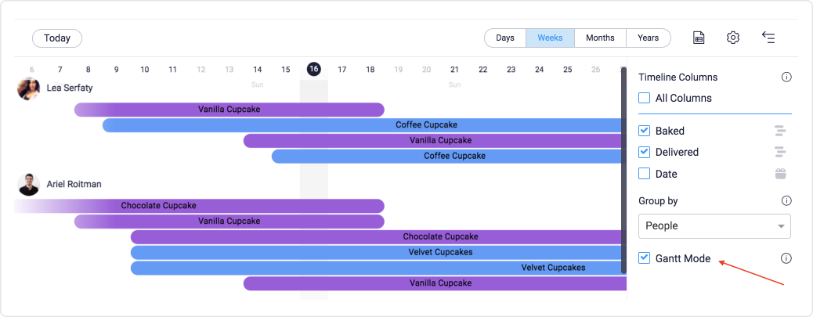Click the calendar icon next to Date
The width and height of the screenshot is (813, 317).
tap(781, 174)
